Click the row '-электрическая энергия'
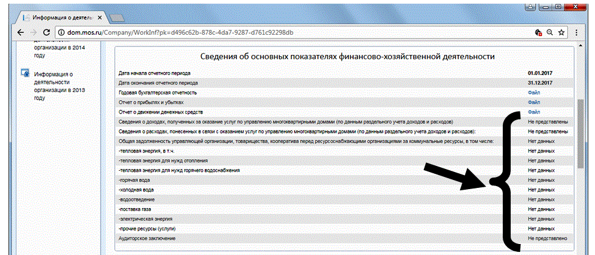The height and width of the screenshot is (255, 595). click(345, 219)
